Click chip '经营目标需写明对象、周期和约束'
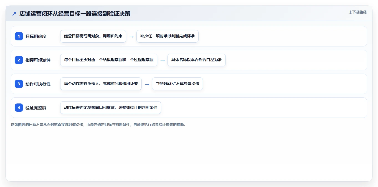 [x=93, y=36]
